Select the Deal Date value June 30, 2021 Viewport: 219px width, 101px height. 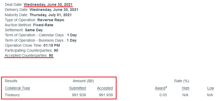point(48,5)
